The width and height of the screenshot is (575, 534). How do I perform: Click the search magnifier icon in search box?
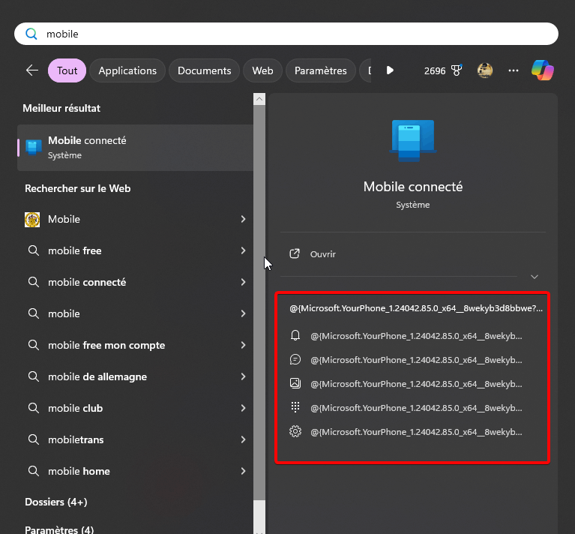[x=31, y=34]
